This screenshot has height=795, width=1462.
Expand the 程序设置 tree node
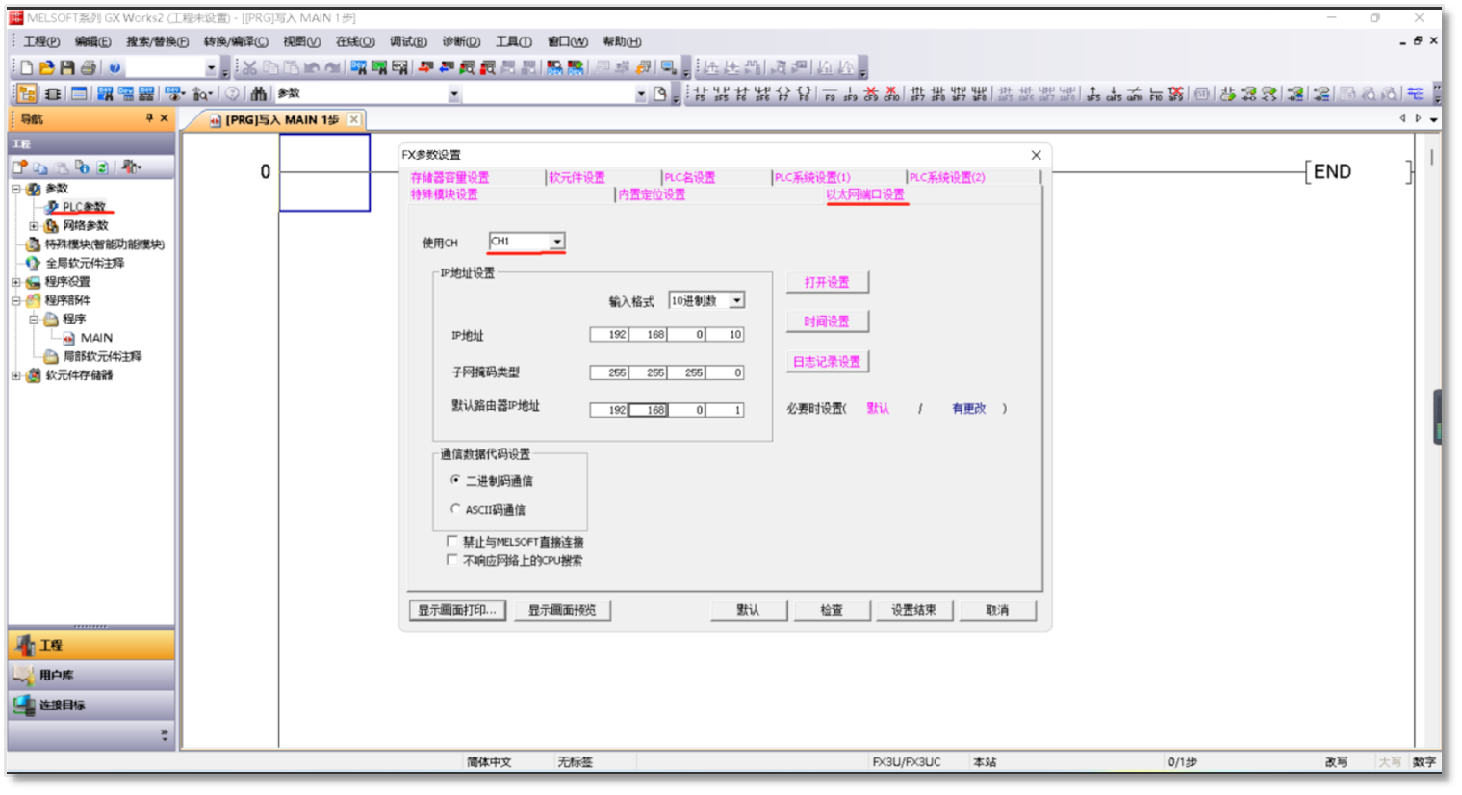(15, 282)
